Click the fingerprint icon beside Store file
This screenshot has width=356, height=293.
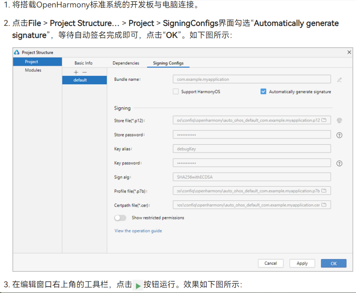coord(339,120)
